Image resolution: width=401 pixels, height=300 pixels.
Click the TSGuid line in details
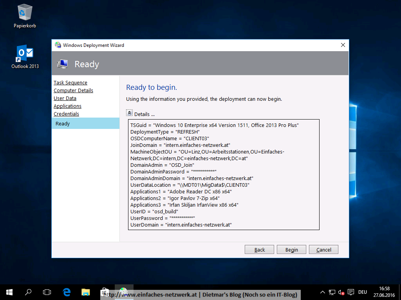pos(215,125)
